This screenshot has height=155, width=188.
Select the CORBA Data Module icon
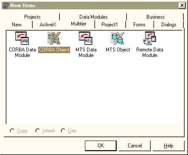[22, 38]
